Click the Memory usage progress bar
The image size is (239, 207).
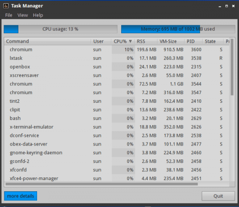tap(178, 29)
